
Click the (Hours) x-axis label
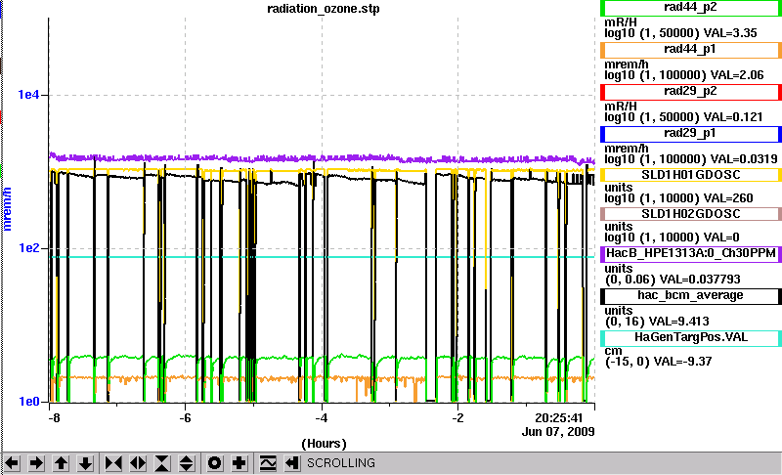pyautogui.click(x=324, y=444)
